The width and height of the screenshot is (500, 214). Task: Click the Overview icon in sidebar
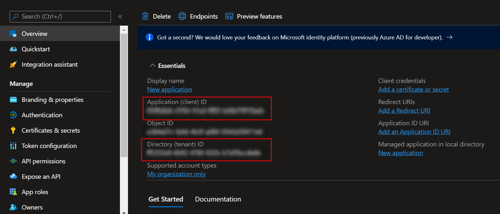click(13, 34)
